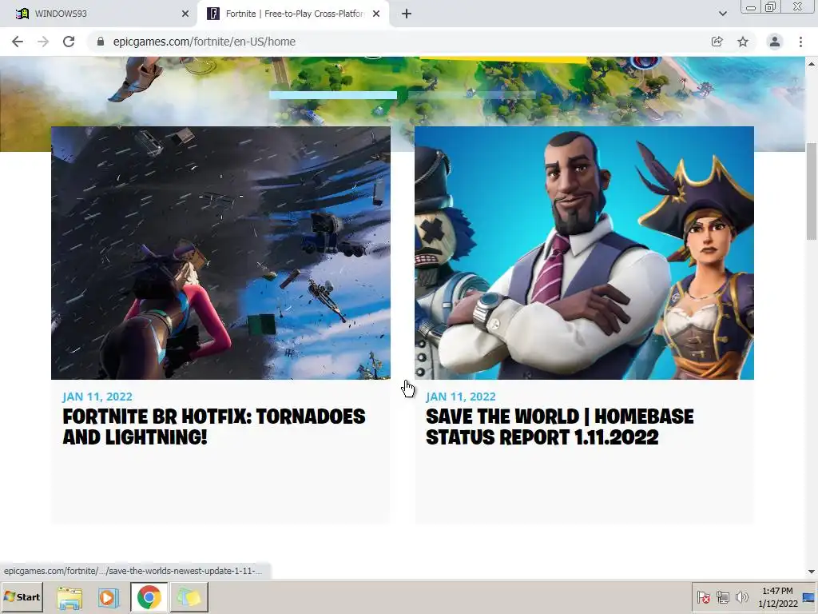Share this page icon in address bar
The image size is (818, 614).
(717, 42)
